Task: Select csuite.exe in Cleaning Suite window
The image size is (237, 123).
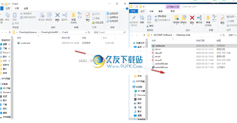Action: (x=158, y=46)
